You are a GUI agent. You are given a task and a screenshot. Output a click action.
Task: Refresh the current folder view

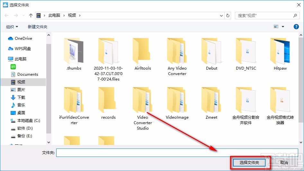coord(228,15)
